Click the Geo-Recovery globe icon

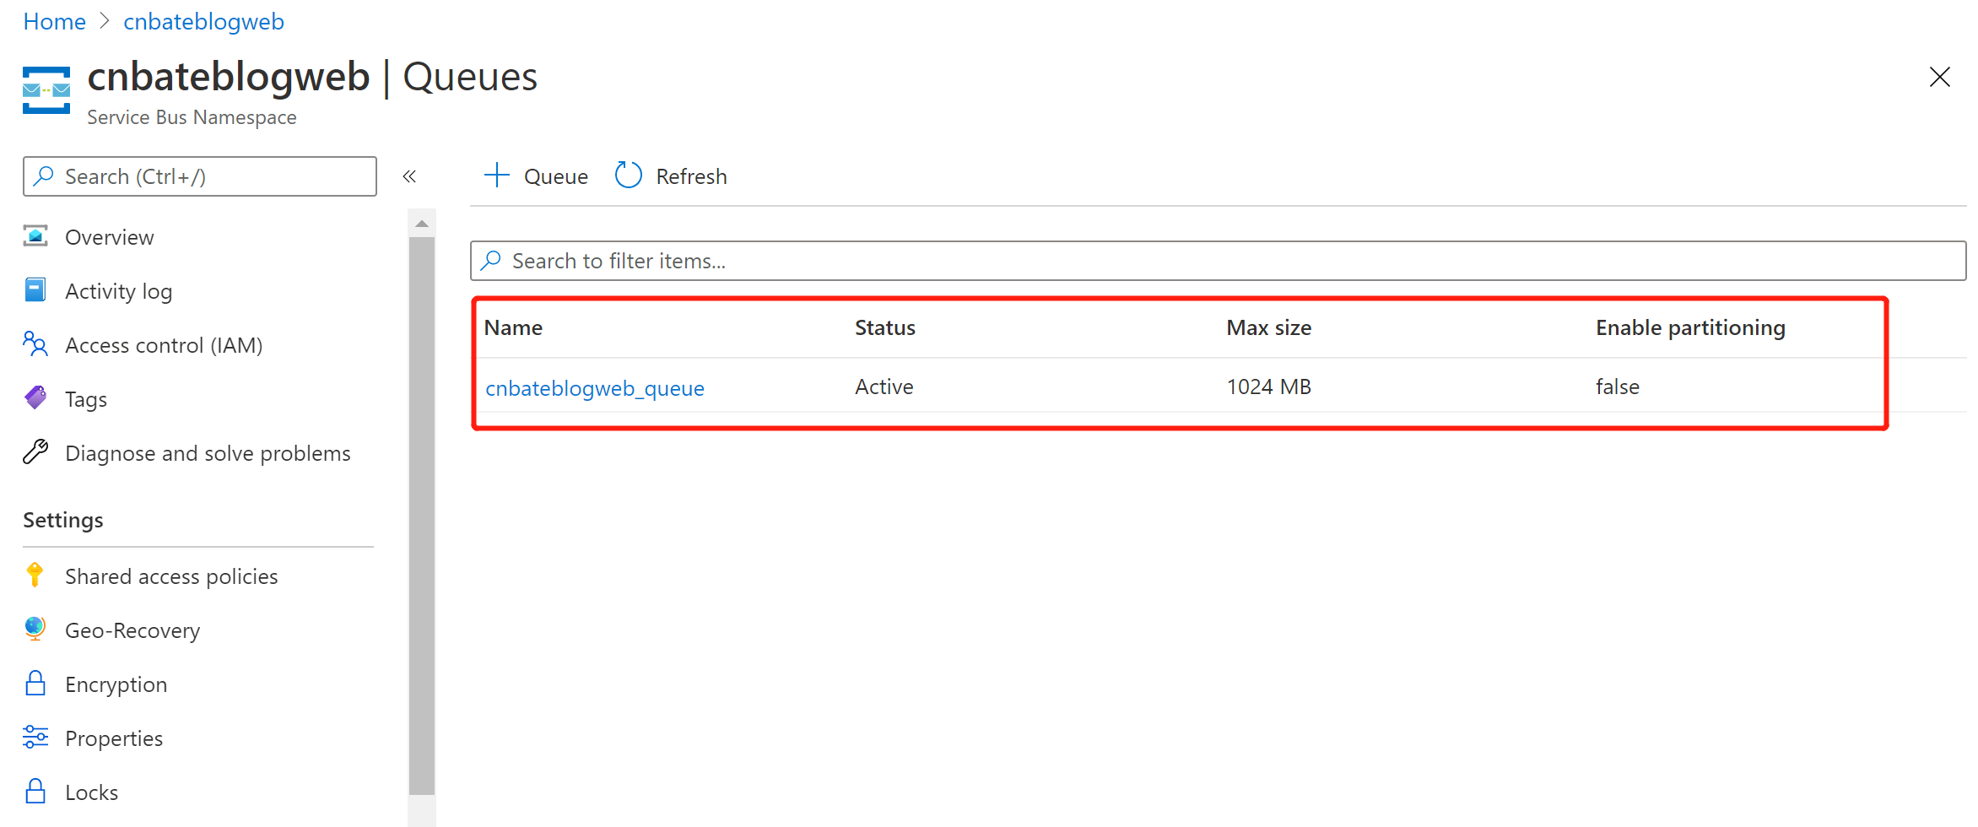click(x=35, y=630)
